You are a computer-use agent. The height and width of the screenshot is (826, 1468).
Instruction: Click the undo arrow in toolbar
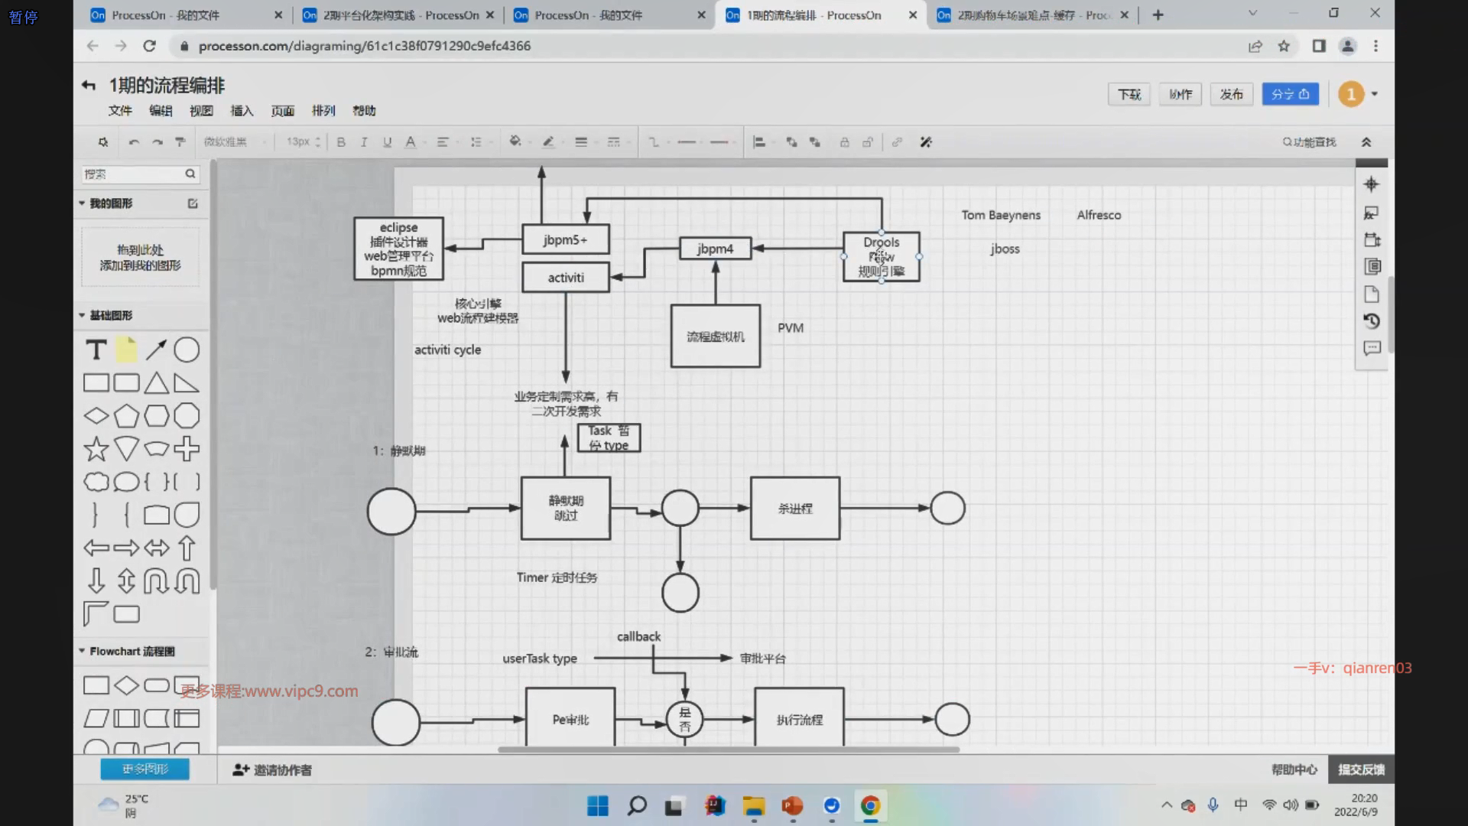134,142
